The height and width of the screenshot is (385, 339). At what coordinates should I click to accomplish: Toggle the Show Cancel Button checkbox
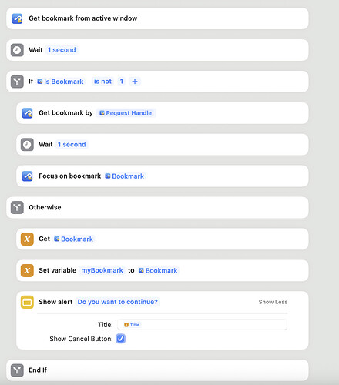pos(120,339)
